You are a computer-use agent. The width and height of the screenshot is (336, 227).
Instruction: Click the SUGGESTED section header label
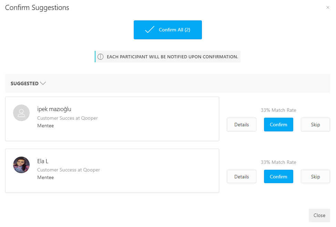pyautogui.click(x=24, y=83)
